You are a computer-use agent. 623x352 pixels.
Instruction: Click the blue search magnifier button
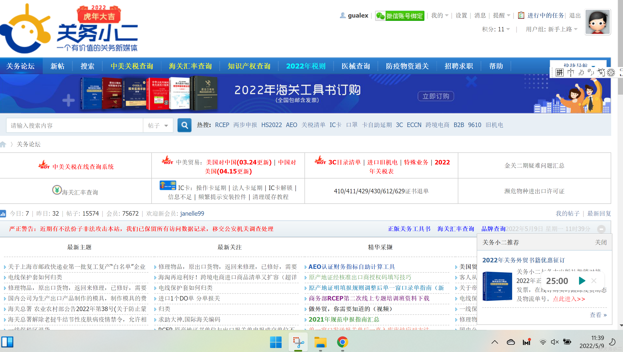point(184,125)
